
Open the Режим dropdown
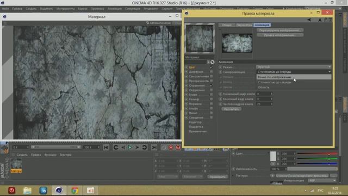point(294,67)
